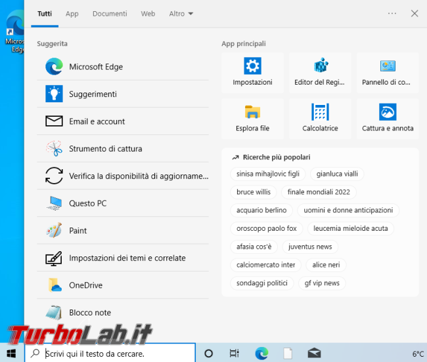
Task: Open Impostazioni dei temi e correlate
Action: coord(123,258)
